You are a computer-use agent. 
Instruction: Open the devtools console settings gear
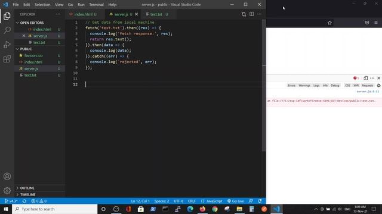[x=378, y=86]
